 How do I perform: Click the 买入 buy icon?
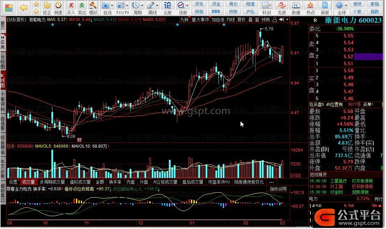[x=71, y=8]
